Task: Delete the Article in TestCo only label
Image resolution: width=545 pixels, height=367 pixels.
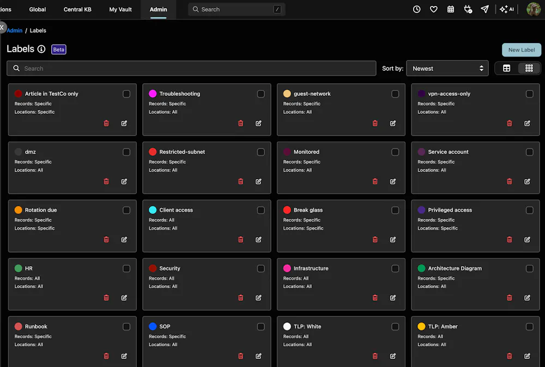Action: (106, 123)
